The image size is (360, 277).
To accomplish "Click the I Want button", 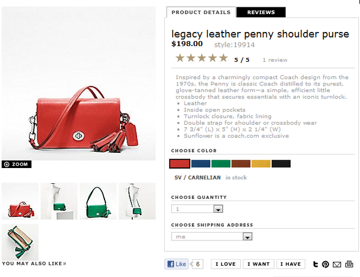I will [x=259, y=264].
